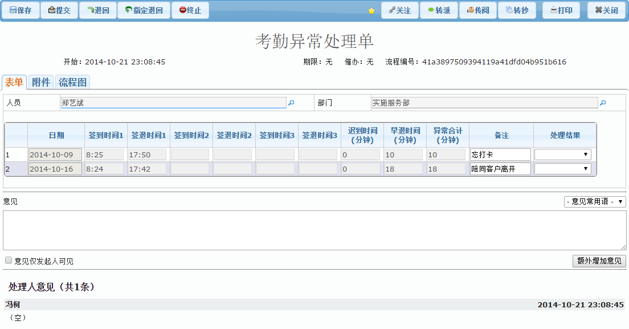The width and height of the screenshot is (629, 329).
Task: Expand the 意见常用语 dropdown
Action: pyautogui.click(x=595, y=202)
